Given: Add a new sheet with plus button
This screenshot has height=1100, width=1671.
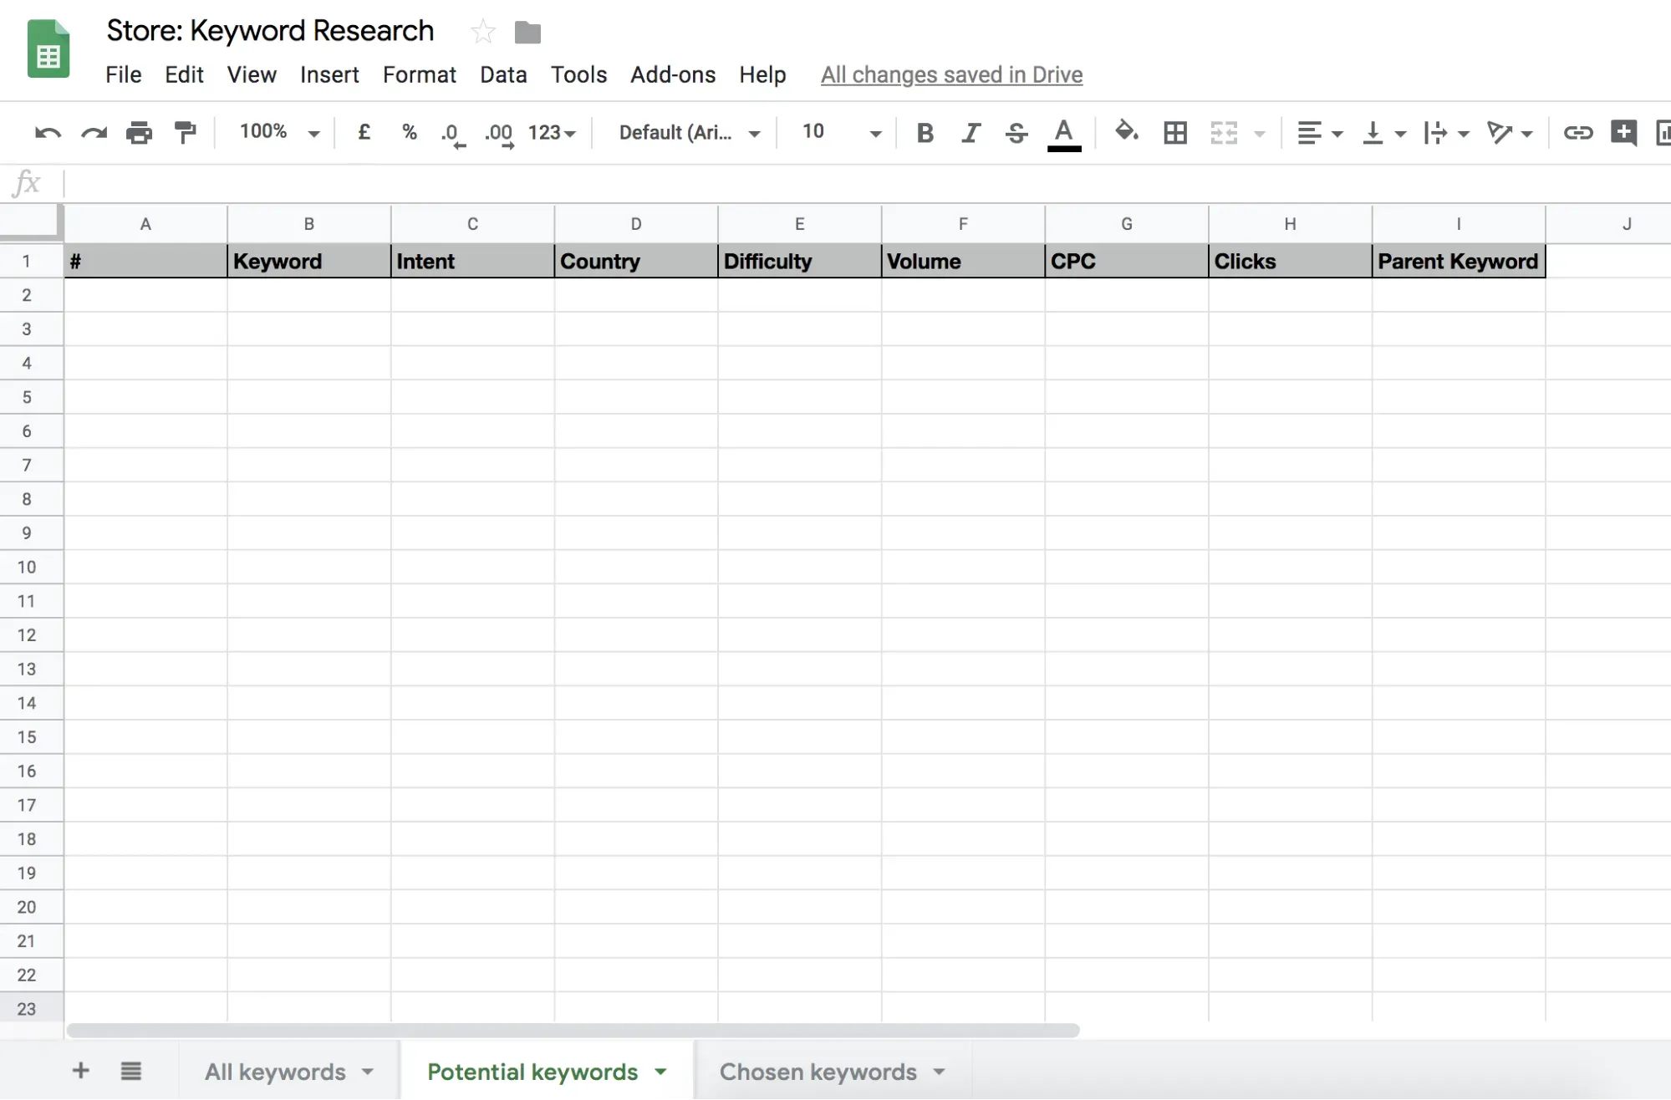Looking at the screenshot, I should 81,1071.
